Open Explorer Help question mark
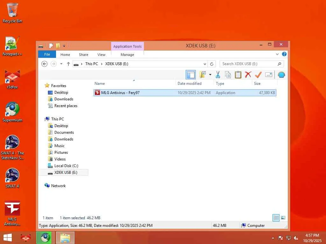The width and height of the screenshot is (326, 244). [284, 54]
